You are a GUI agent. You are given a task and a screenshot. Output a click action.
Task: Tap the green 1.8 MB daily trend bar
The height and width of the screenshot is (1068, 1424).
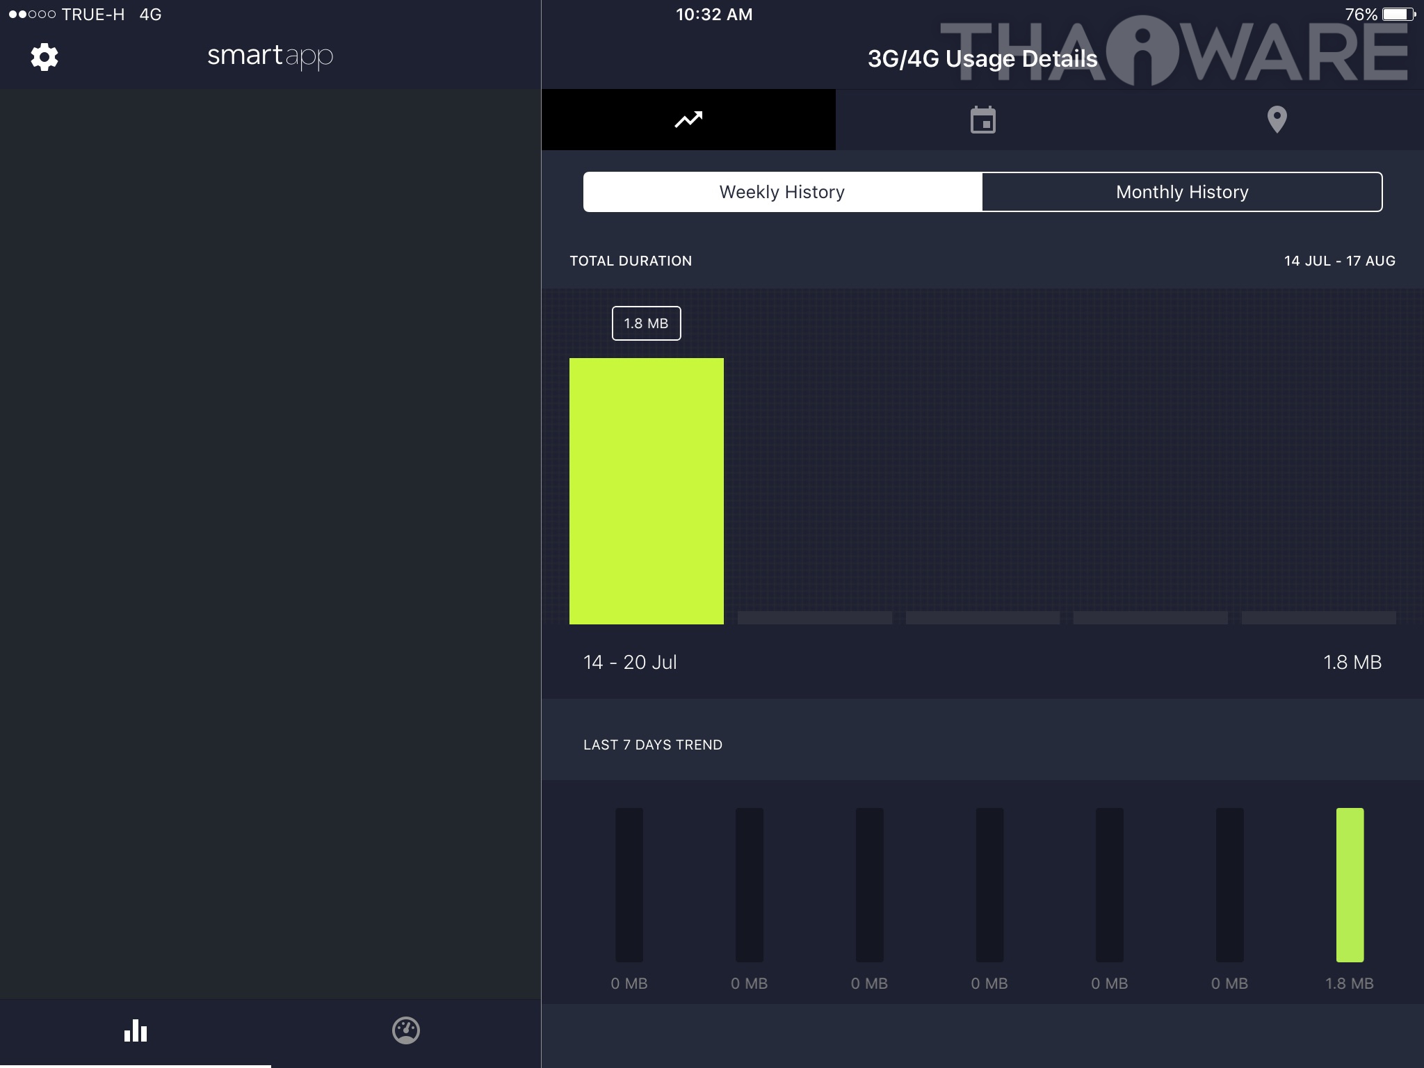pyautogui.click(x=1350, y=884)
